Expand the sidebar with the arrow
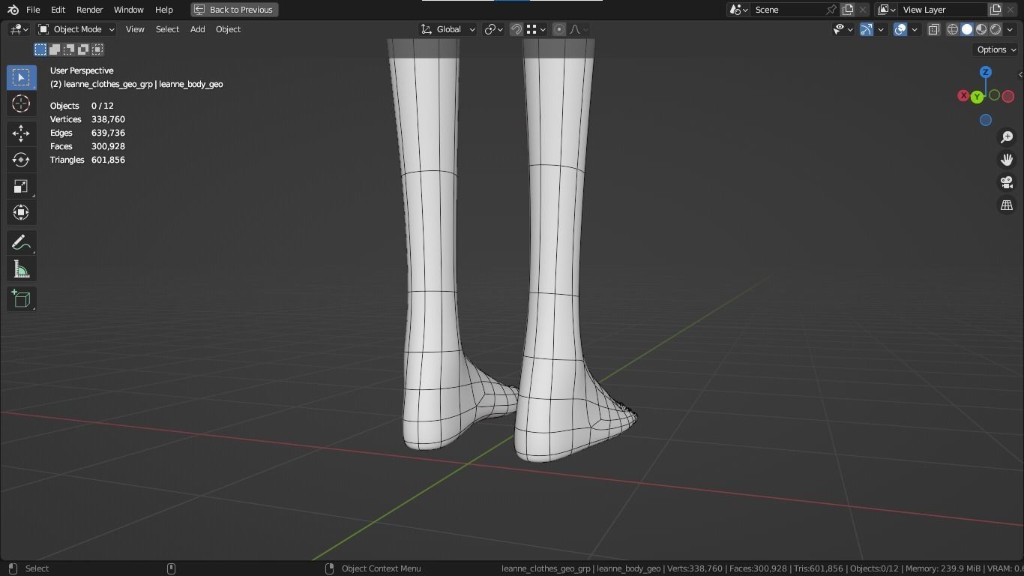This screenshot has width=1024, height=576. tap(1020, 74)
